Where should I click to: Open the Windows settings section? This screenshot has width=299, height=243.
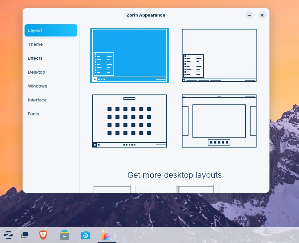tap(37, 86)
